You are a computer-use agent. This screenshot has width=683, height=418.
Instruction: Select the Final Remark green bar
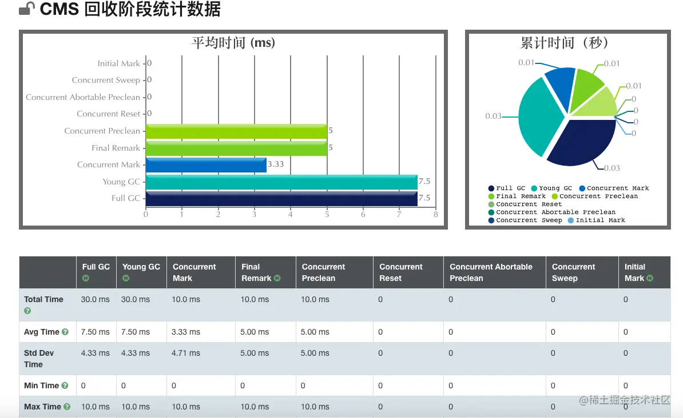pos(236,148)
